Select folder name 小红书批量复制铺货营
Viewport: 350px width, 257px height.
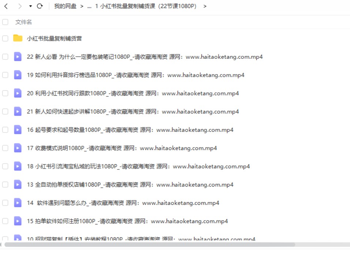point(54,38)
